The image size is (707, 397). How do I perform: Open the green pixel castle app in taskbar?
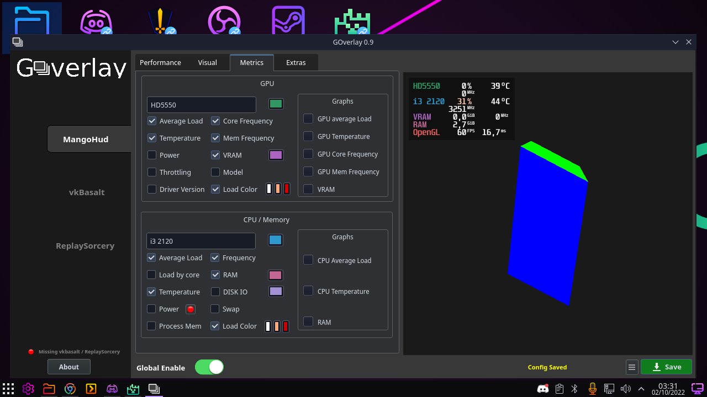coord(133,388)
